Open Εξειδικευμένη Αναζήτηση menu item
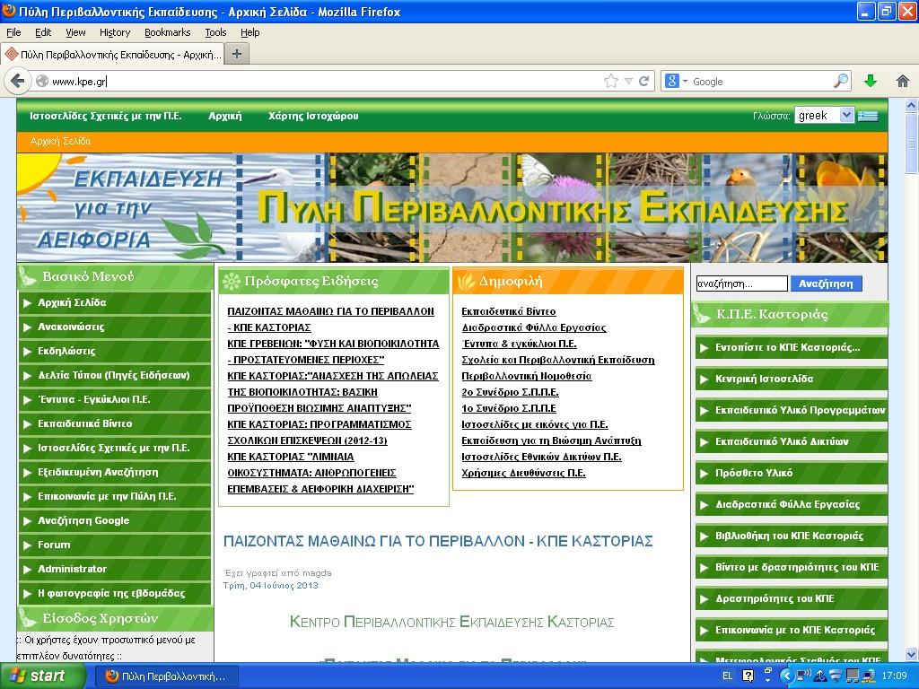Viewport: 919px width, 689px height. (x=115, y=472)
